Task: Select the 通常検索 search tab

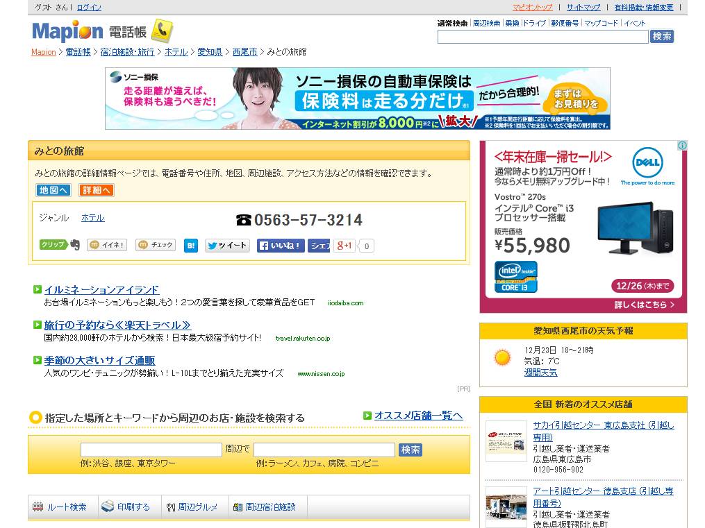Action: [452, 24]
